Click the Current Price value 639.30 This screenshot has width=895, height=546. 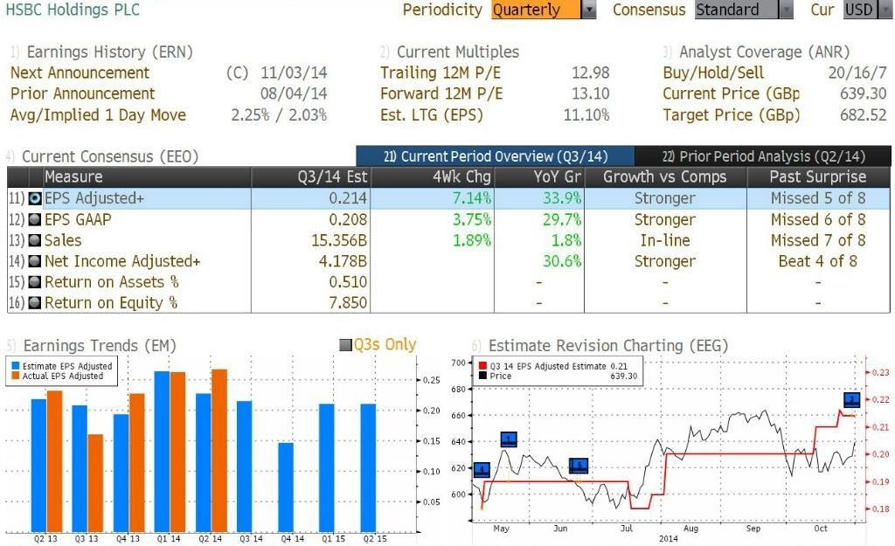pos(863,93)
